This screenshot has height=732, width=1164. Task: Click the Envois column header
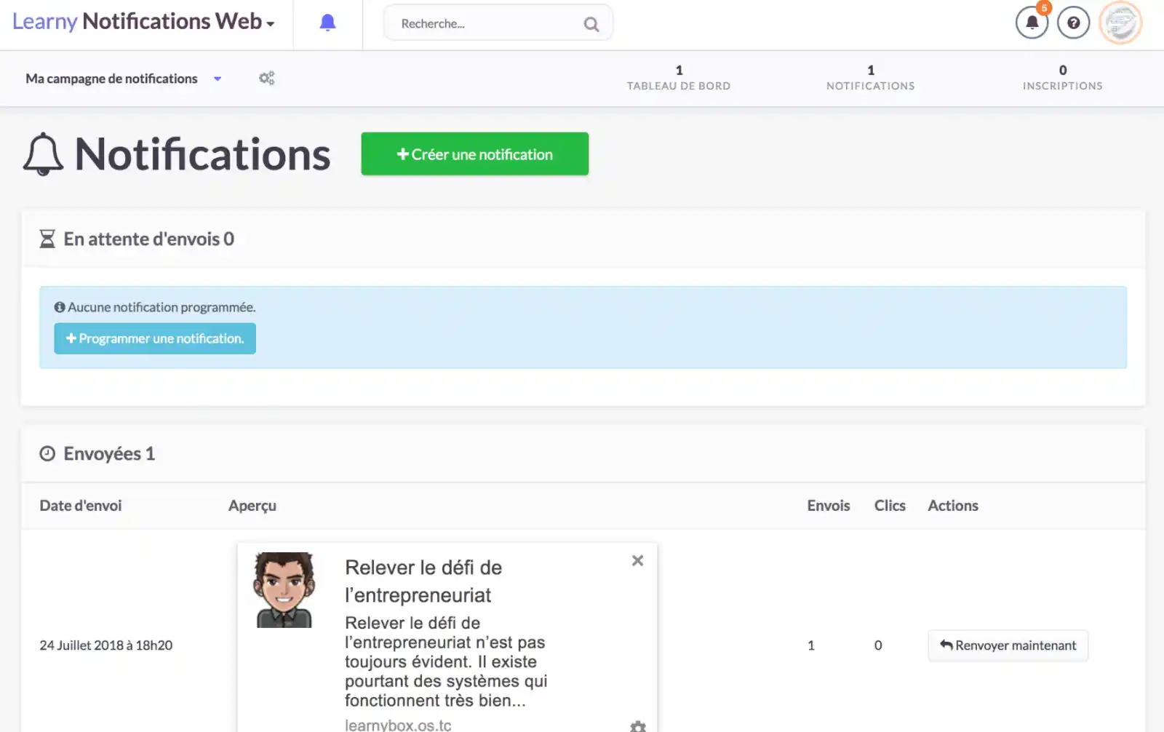[x=829, y=506]
